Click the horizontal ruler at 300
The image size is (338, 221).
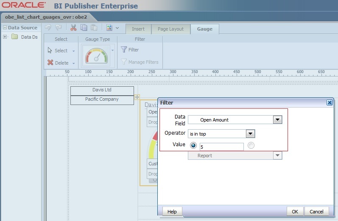point(173,73)
